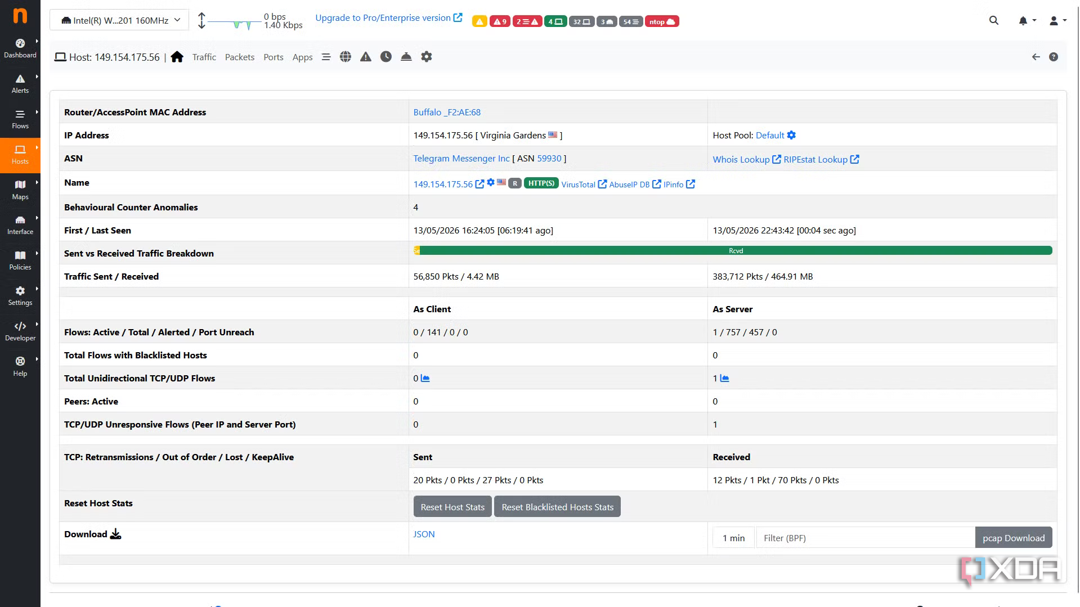Click the red 9 alerts badge

pos(500,21)
